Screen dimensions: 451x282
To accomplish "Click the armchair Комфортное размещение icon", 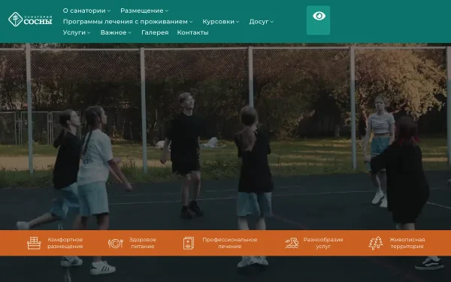I will tap(34, 243).
